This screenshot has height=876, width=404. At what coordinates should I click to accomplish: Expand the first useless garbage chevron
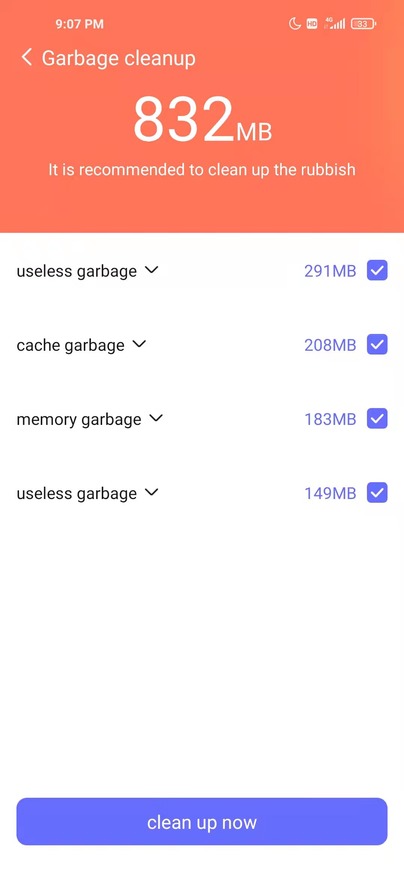click(151, 270)
